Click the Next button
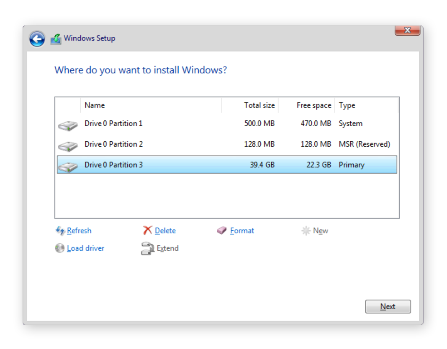This screenshot has width=447, height=349. point(388,306)
